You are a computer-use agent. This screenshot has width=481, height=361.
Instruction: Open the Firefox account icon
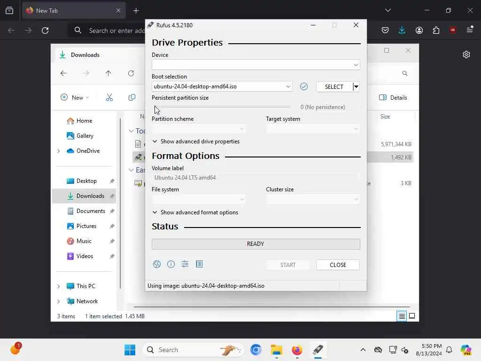pos(419,30)
